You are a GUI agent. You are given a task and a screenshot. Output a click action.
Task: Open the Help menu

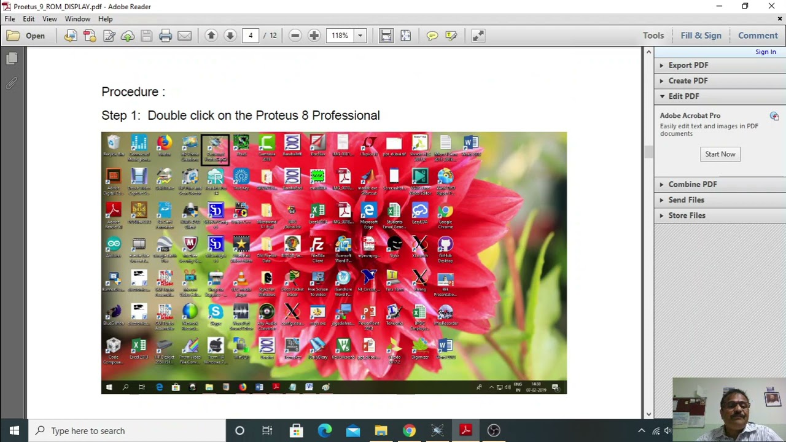coord(106,19)
